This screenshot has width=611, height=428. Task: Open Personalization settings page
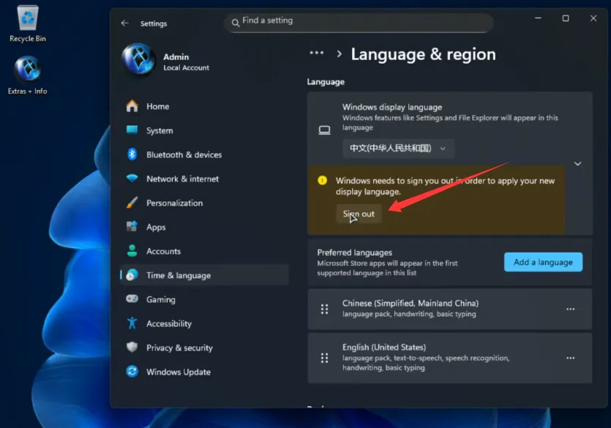174,203
